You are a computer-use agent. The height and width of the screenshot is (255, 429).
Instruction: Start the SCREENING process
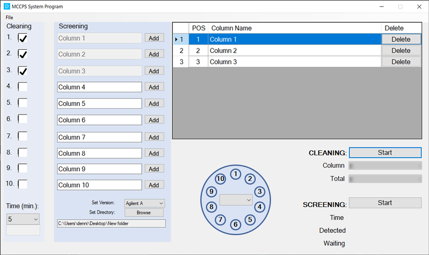[x=384, y=203]
